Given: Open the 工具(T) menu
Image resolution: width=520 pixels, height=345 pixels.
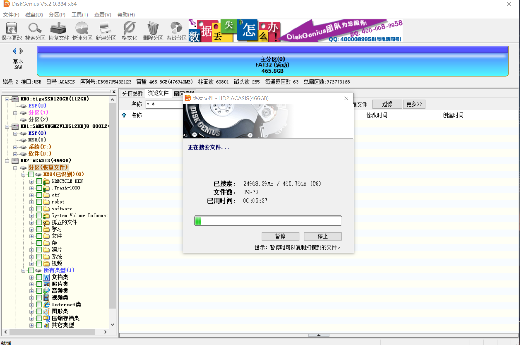Looking at the screenshot, I should pos(80,15).
